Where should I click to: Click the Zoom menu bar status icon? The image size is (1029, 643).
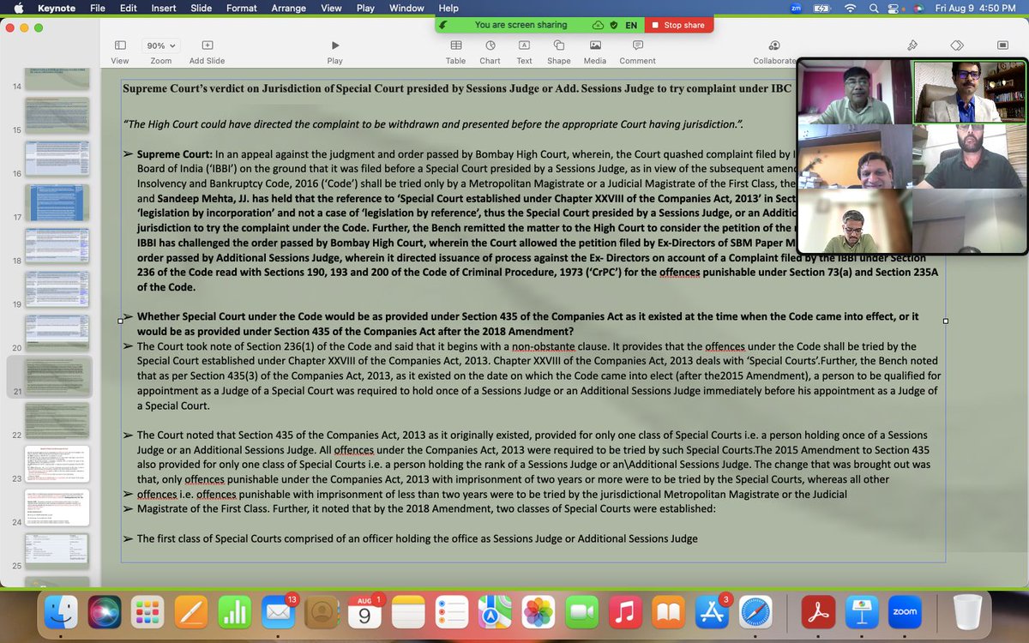pyautogui.click(x=797, y=8)
